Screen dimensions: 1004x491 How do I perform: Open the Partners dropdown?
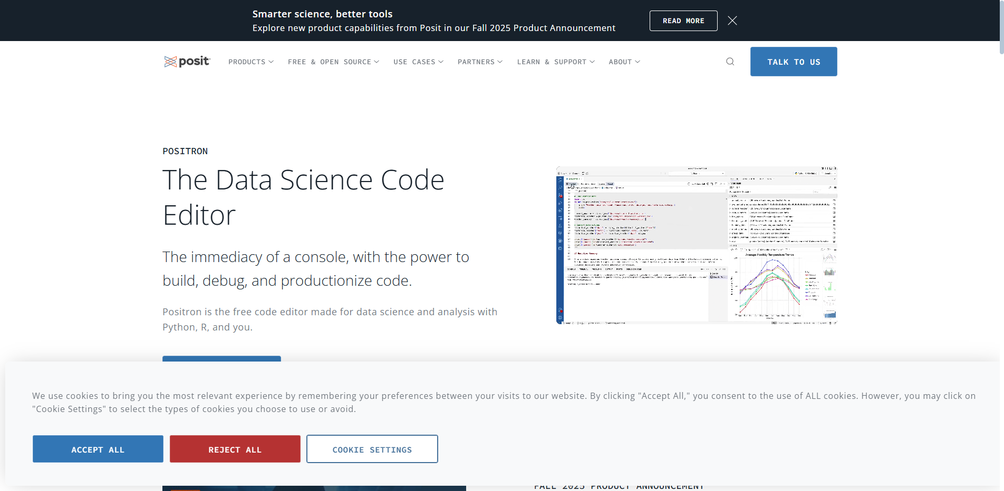pyautogui.click(x=480, y=62)
